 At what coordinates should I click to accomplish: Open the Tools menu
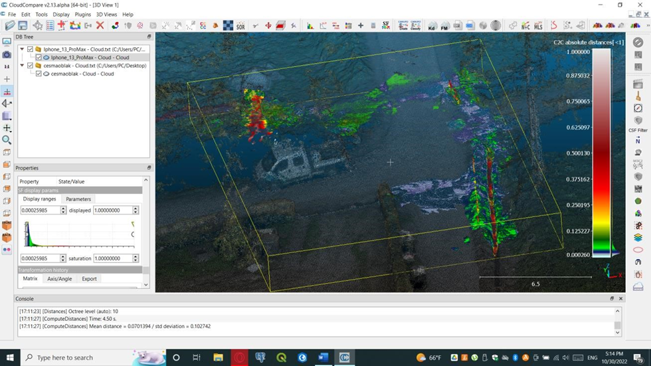click(41, 14)
